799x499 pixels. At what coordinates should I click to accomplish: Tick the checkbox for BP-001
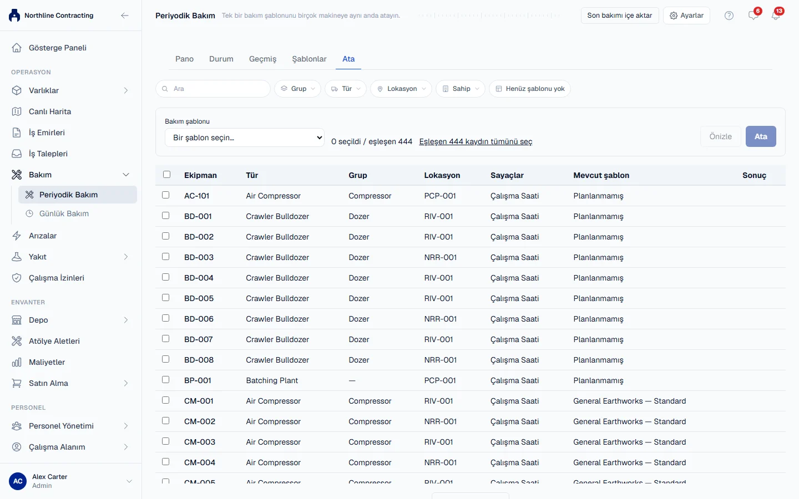(165, 380)
